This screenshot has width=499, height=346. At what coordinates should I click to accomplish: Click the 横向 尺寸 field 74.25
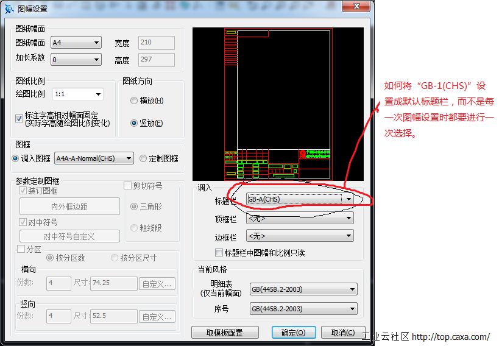tap(114, 283)
